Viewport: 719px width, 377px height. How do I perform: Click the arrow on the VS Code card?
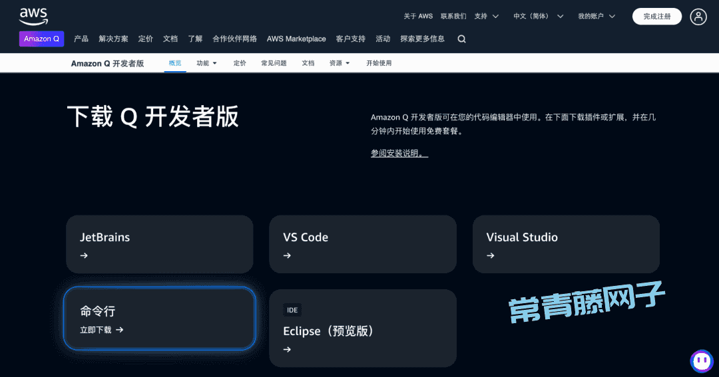pyautogui.click(x=287, y=255)
